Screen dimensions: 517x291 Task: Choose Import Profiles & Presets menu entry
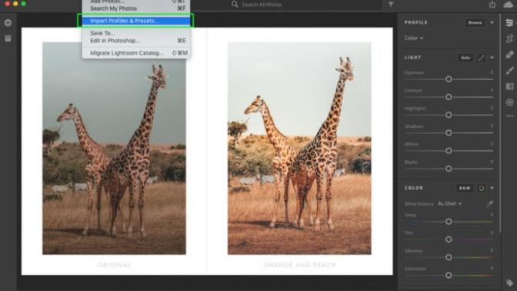(136, 21)
